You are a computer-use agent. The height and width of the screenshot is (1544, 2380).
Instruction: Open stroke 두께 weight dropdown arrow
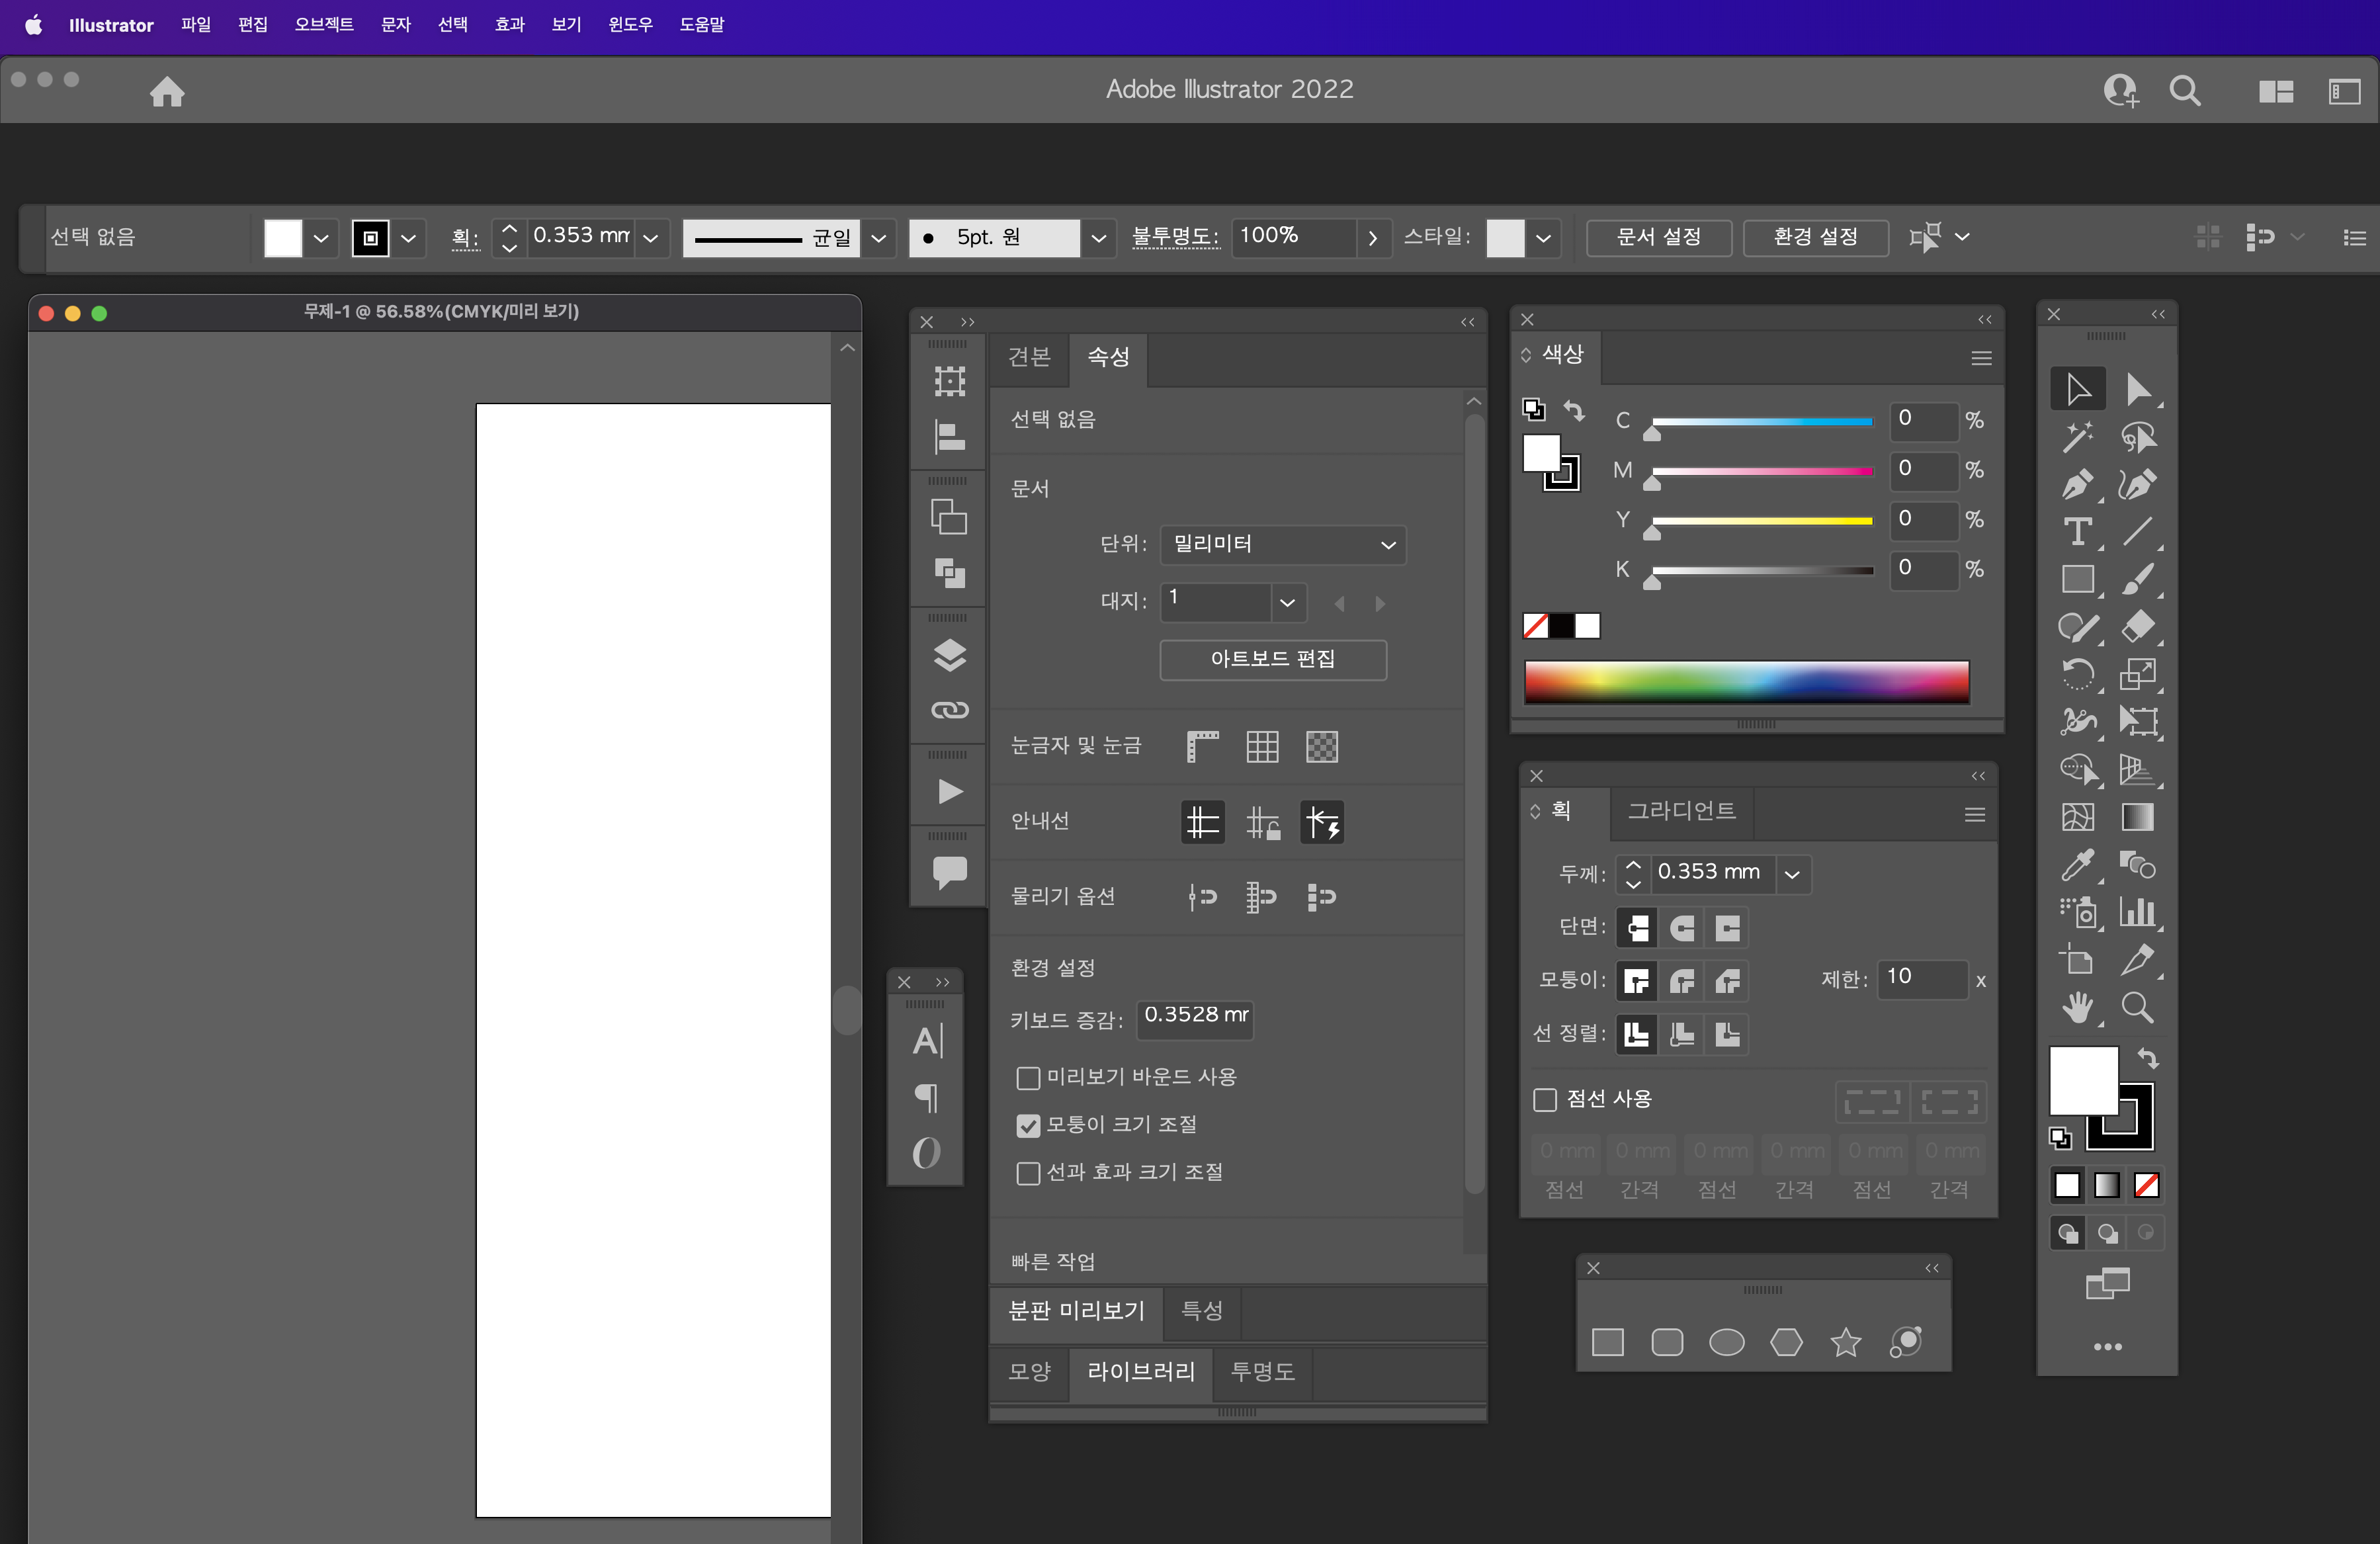pos(1792,874)
